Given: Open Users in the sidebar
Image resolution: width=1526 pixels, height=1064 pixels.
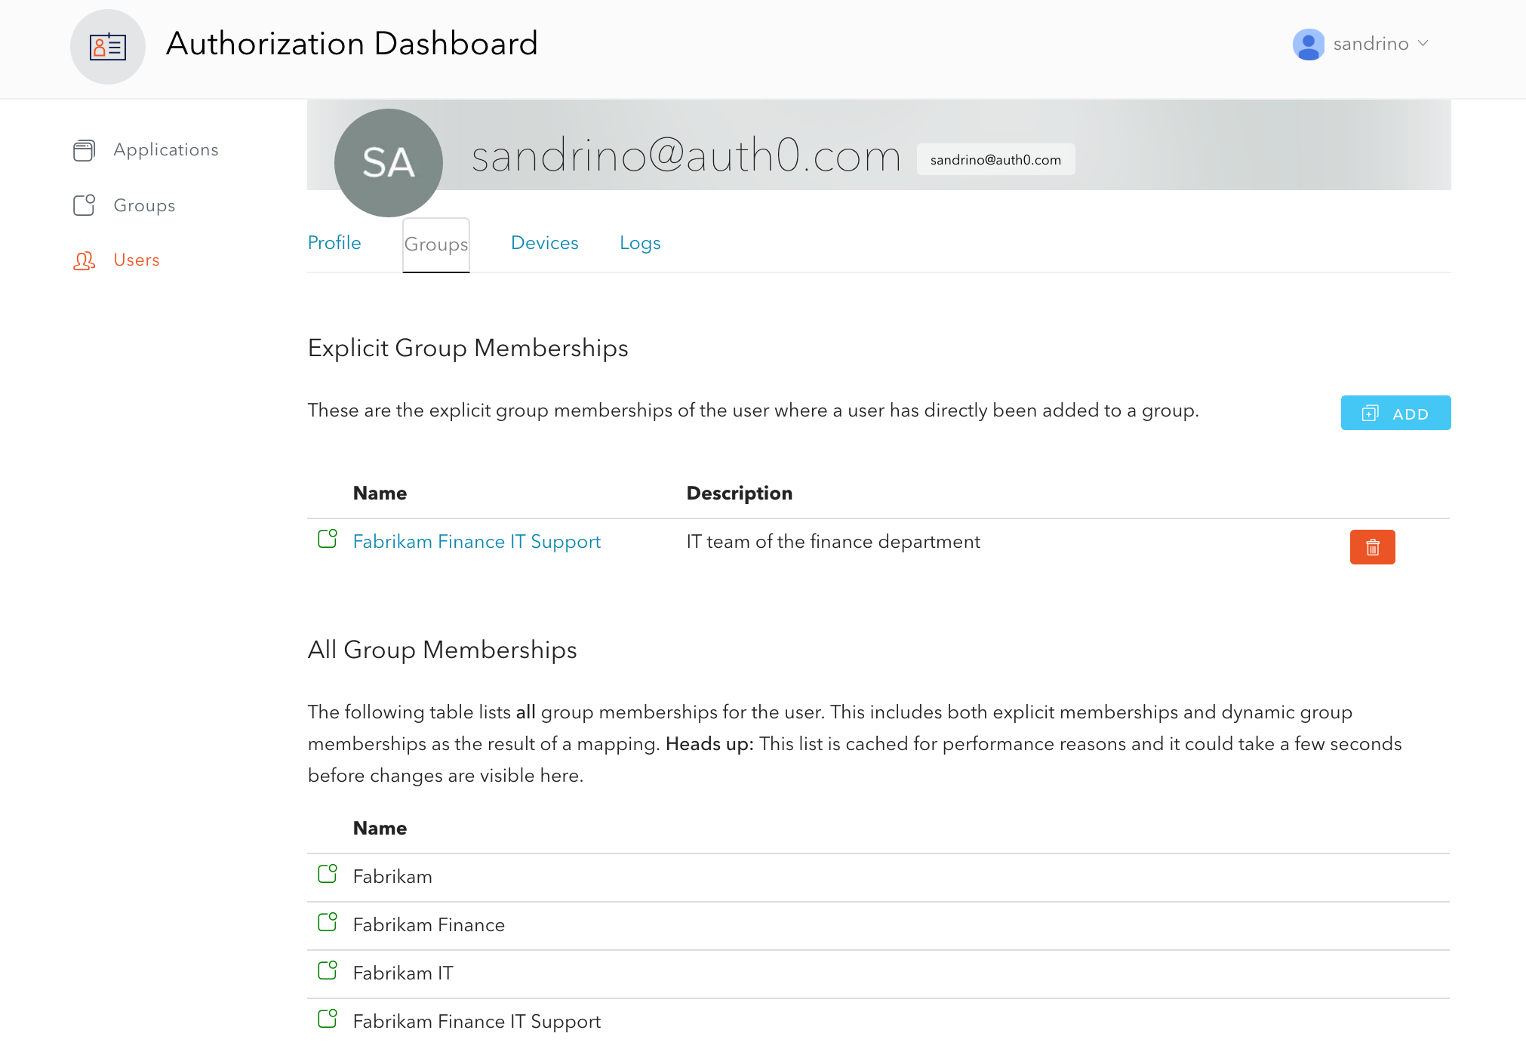Looking at the screenshot, I should 137,260.
